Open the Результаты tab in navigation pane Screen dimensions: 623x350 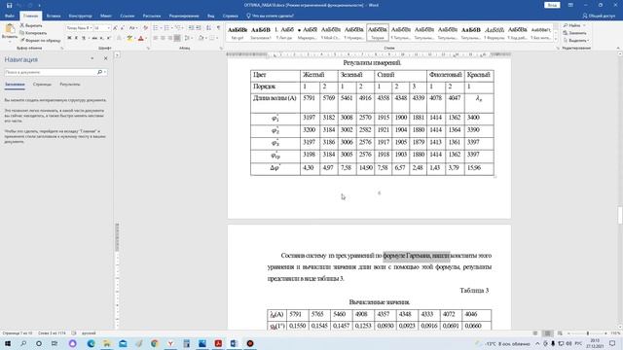[x=70, y=85]
